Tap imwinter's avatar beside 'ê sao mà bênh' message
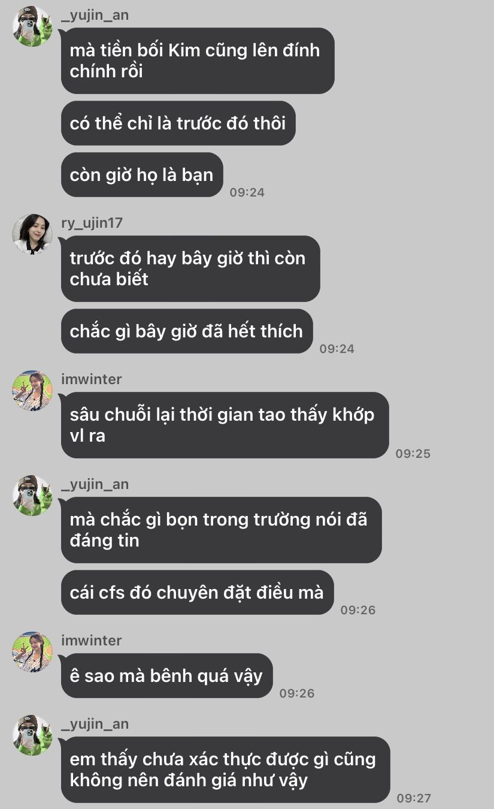The width and height of the screenshot is (494, 809). [32, 652]
